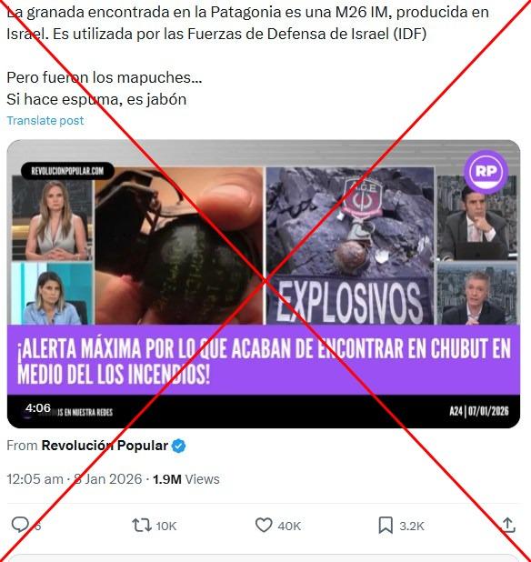
Task: Click the 3.2K bookmarks count
Action: [412, 526]
